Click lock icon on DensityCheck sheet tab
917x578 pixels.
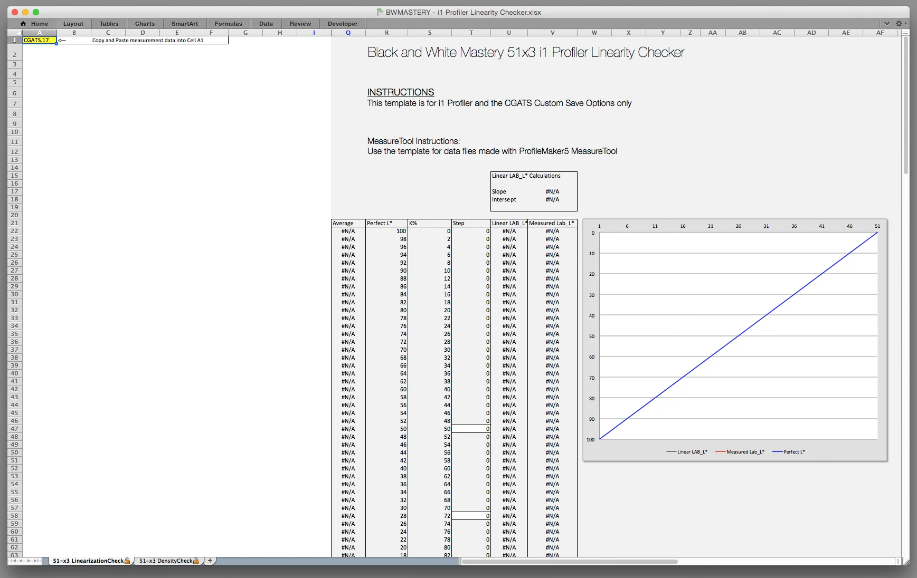click(196, 561)
